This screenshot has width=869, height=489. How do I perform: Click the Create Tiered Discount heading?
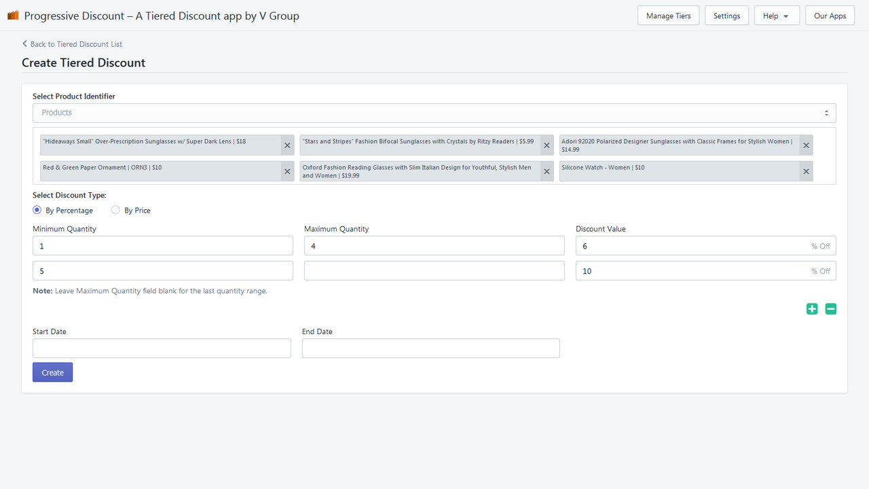coord(84,62)
